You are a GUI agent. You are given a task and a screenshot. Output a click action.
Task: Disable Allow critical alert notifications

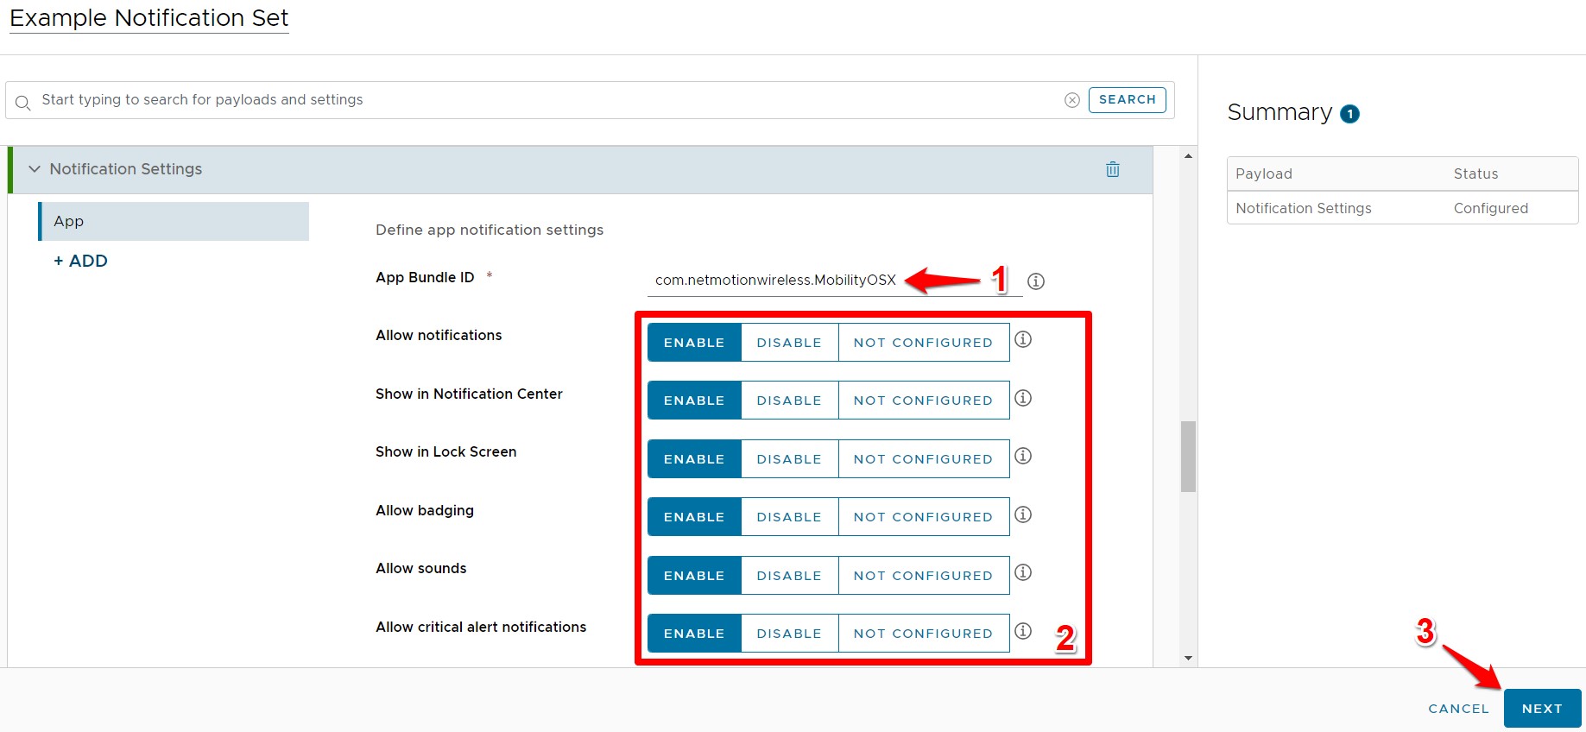[x=789, y=634]
